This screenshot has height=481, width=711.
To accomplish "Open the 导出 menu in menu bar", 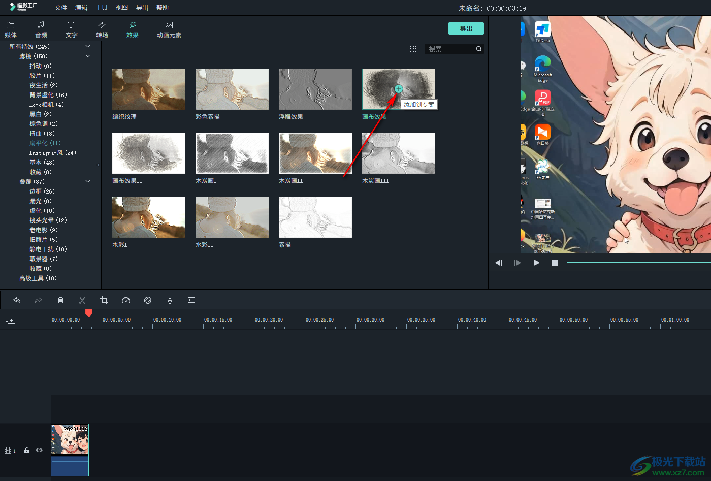I will [142, 8].
